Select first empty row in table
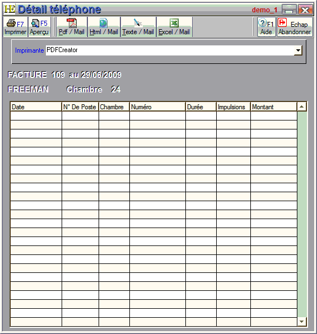The width and height of the screenshot is (317, 334). coord(153,116)
